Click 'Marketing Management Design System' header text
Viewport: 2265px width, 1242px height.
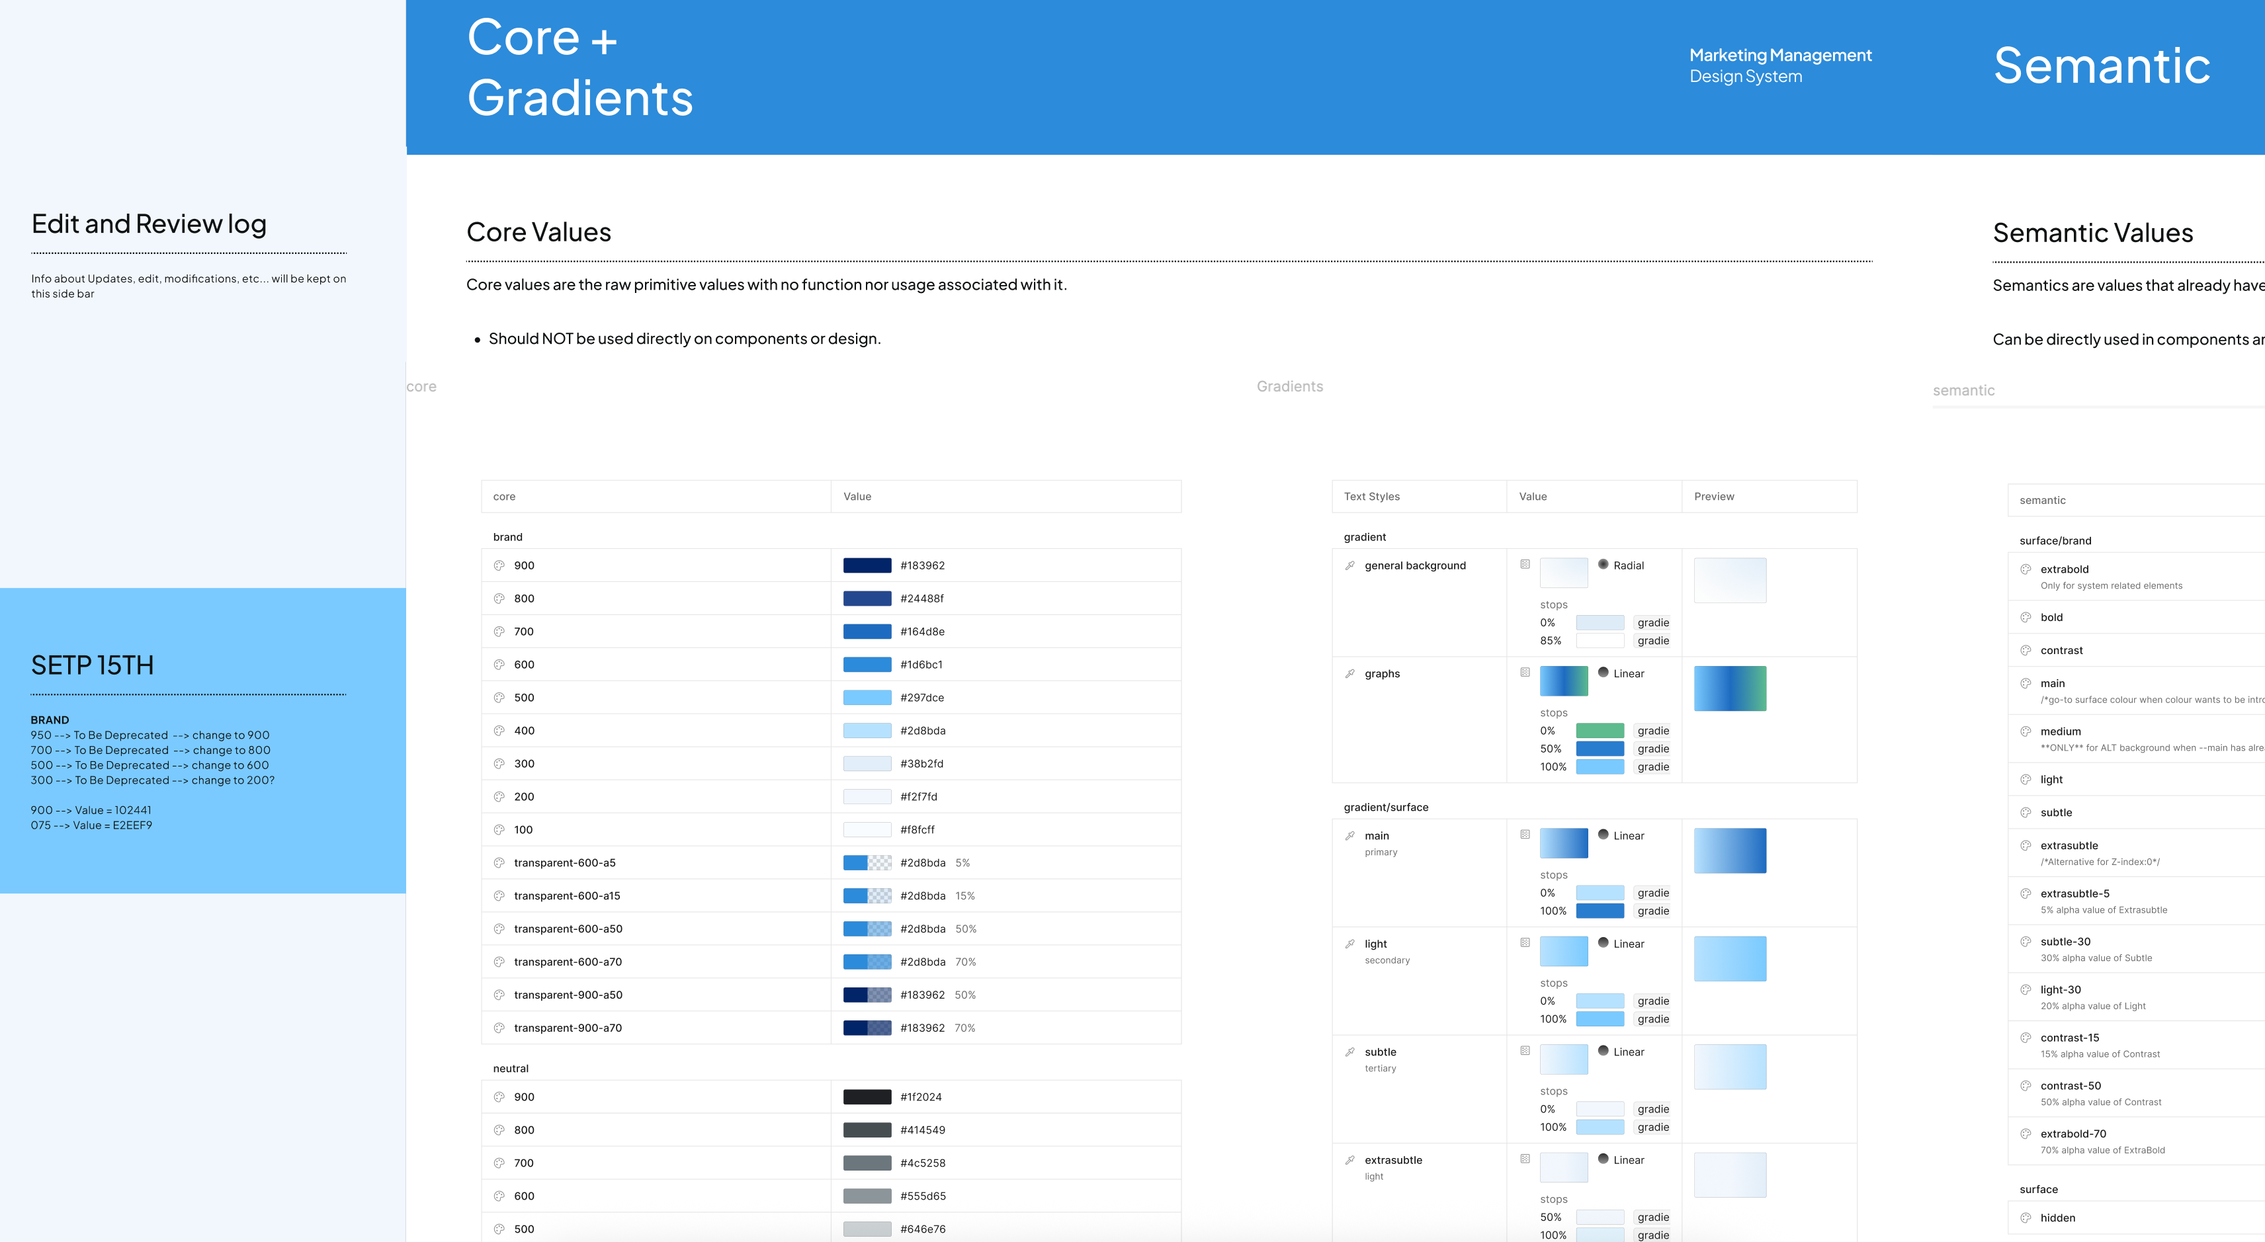pyautogui.click(x=1781, y=66)
